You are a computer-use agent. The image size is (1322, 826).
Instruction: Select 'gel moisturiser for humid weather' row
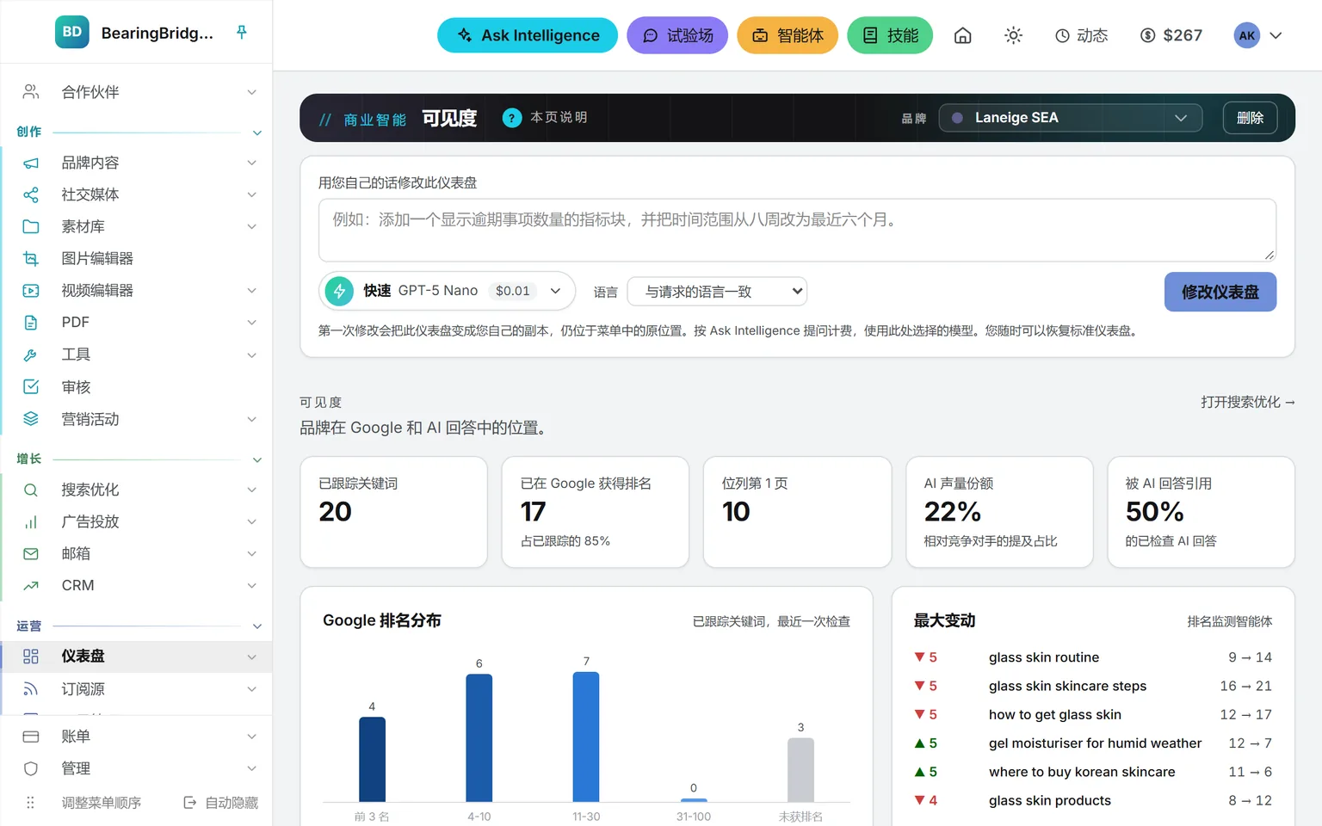tap(1093, 743)
